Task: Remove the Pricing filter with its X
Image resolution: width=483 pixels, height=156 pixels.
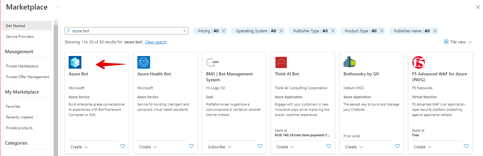Action: click(x=224, y=31)
